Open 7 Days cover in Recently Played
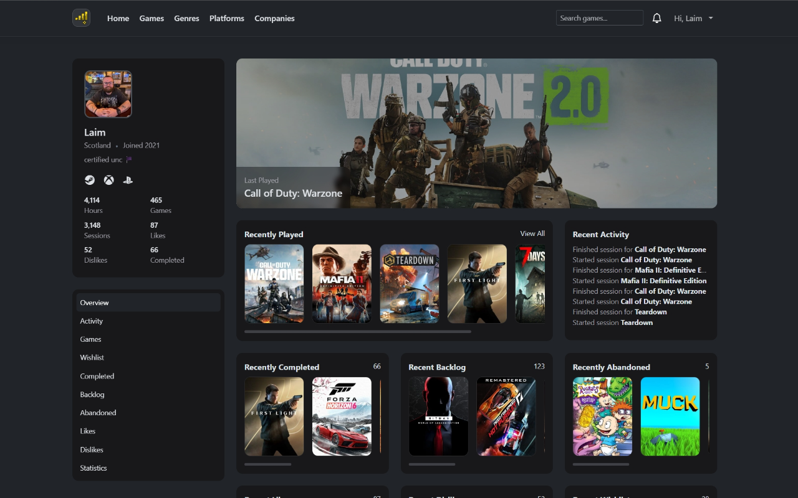This screenshot has width=798, height=498. click(x=530, y=284)
